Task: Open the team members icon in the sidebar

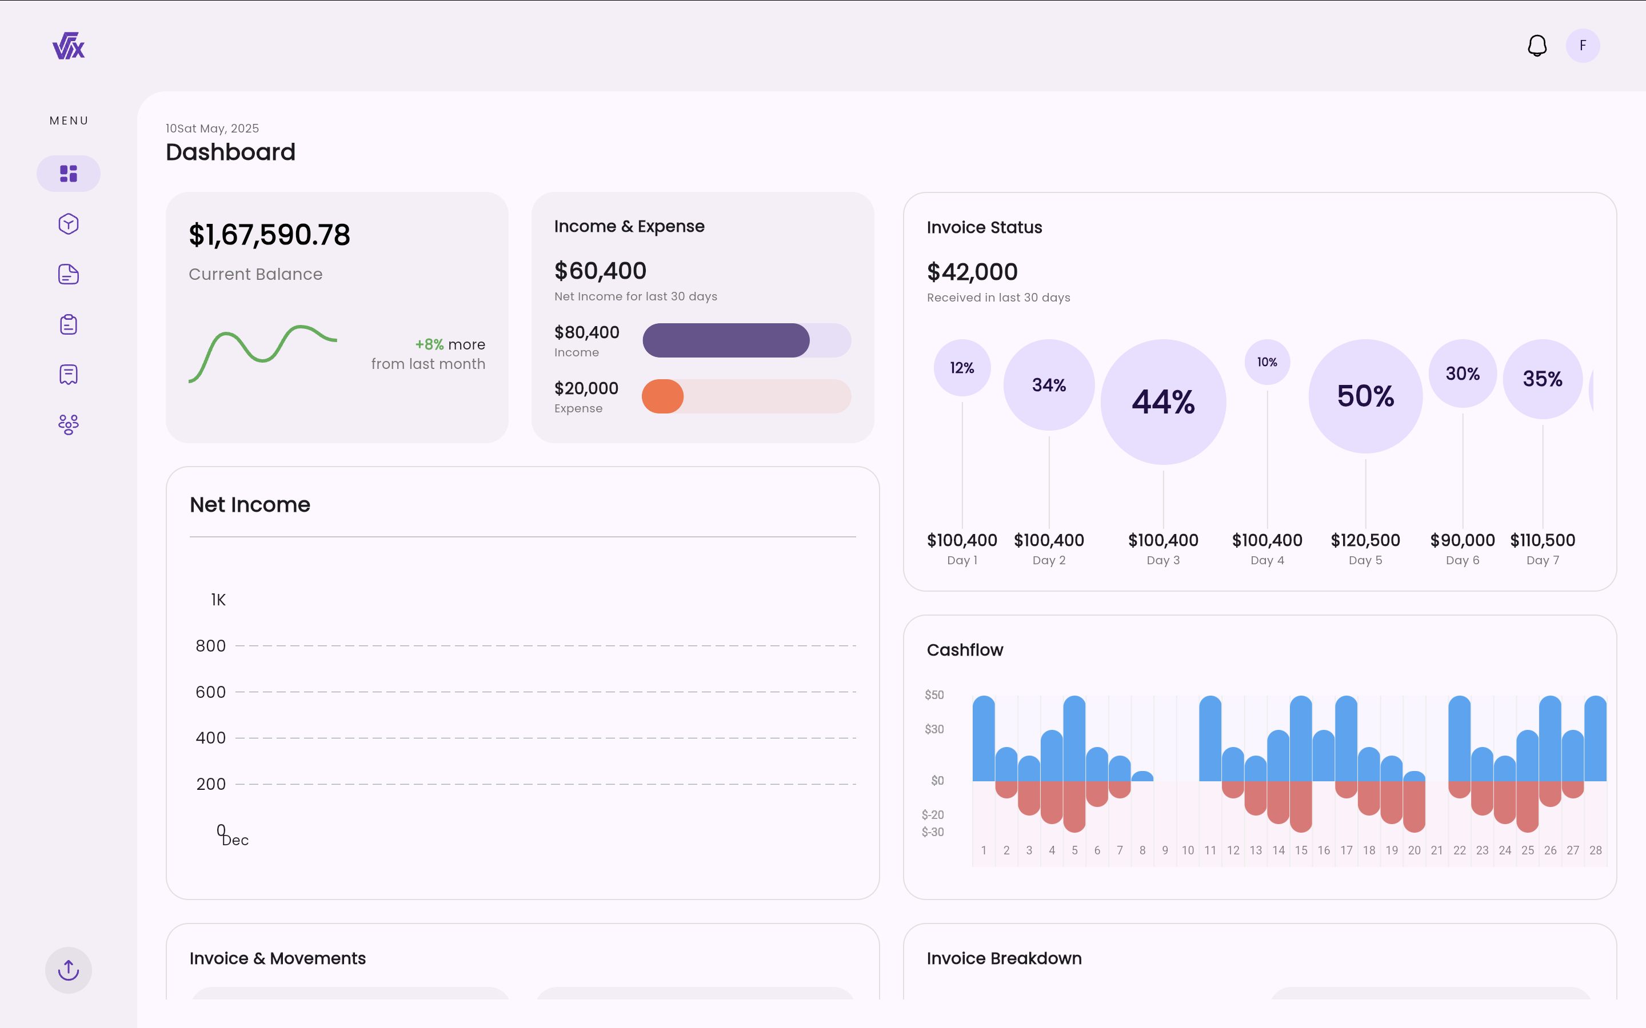Action: tap(69, 425)
